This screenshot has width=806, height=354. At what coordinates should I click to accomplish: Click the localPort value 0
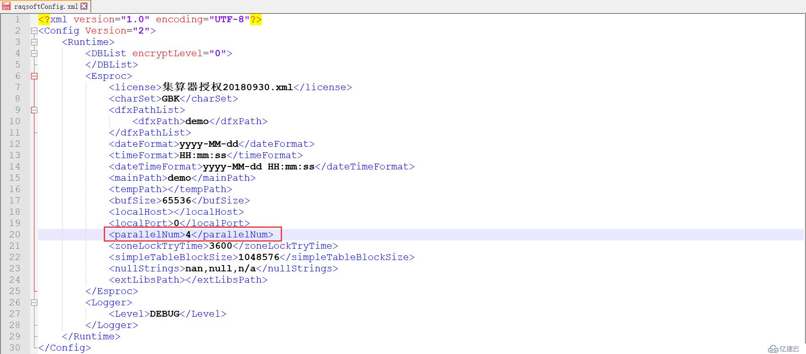pos(176,223)
